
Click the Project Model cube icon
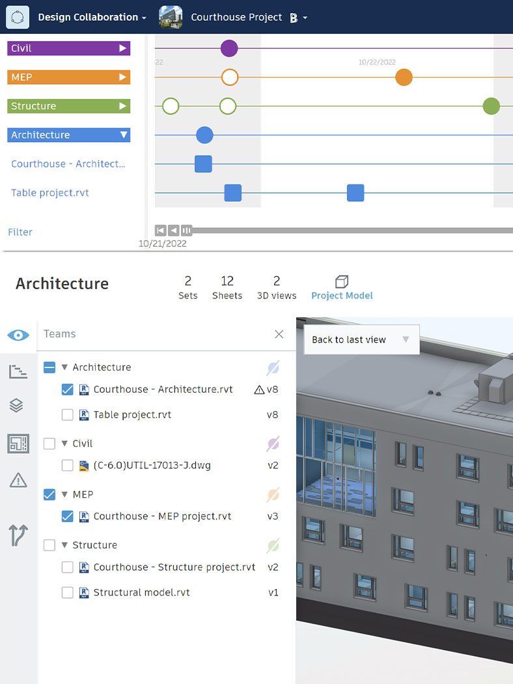pos(342,281)
